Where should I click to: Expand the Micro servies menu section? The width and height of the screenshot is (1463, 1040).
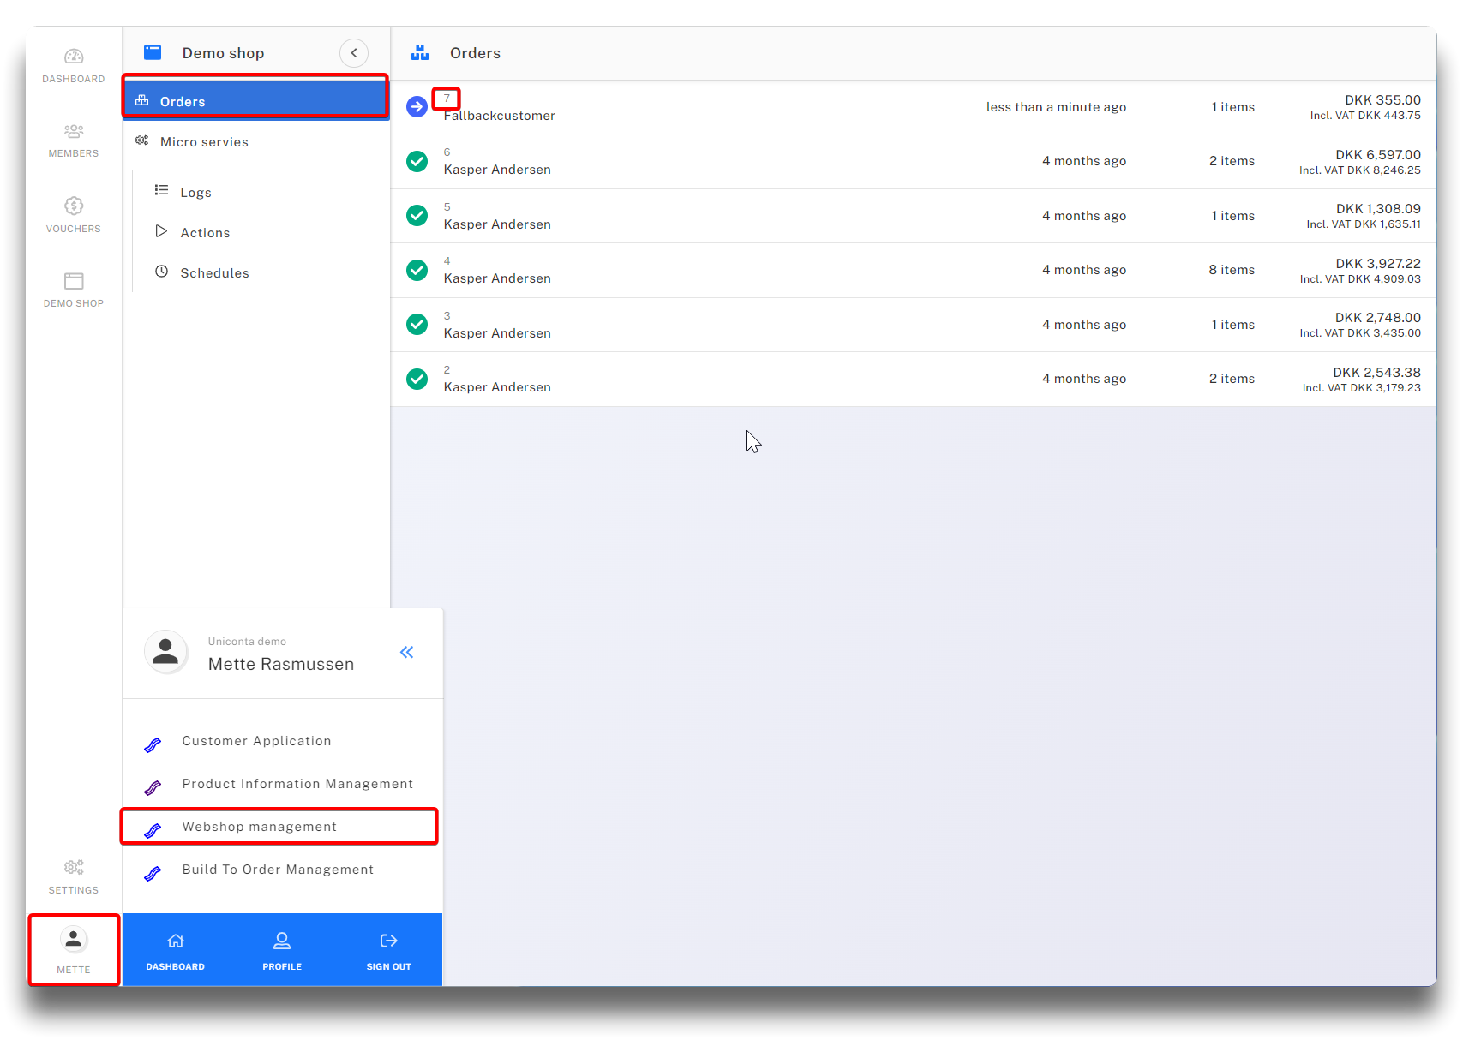click(x=204, y=142)
